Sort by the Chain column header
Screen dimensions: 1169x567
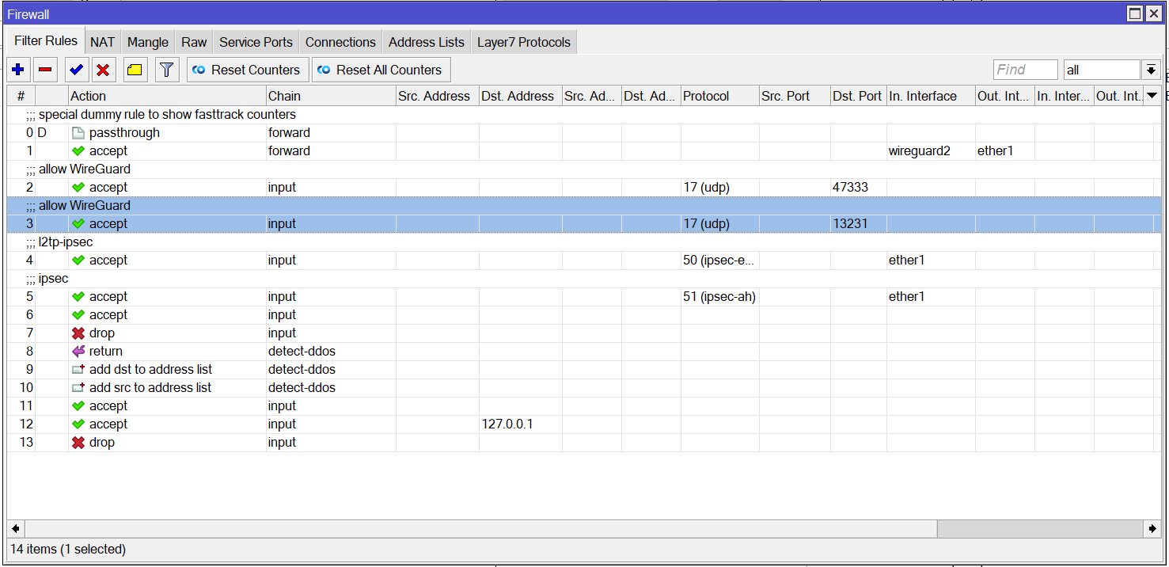pos(331,96)
